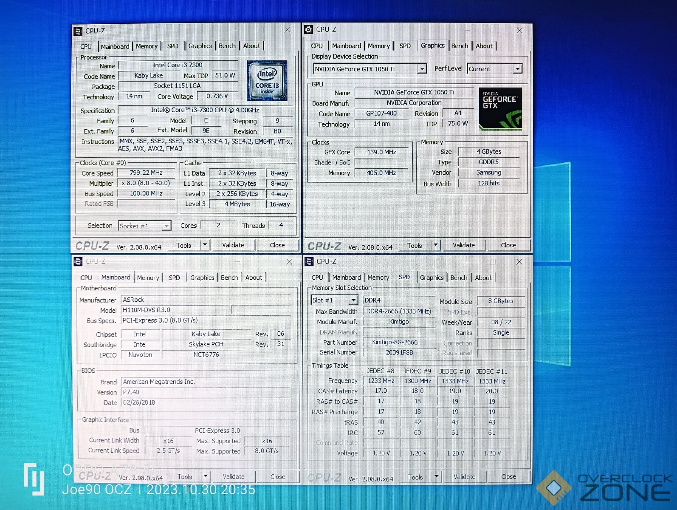
Task: Expand the Tools arrow in the SPD window
Action: point(436,477)
